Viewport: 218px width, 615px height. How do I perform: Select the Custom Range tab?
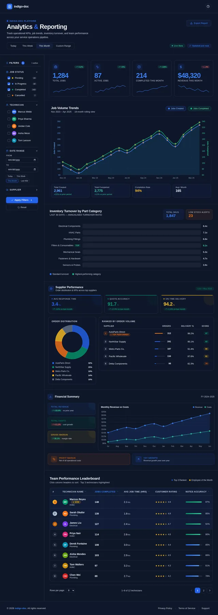coord(63,46)
